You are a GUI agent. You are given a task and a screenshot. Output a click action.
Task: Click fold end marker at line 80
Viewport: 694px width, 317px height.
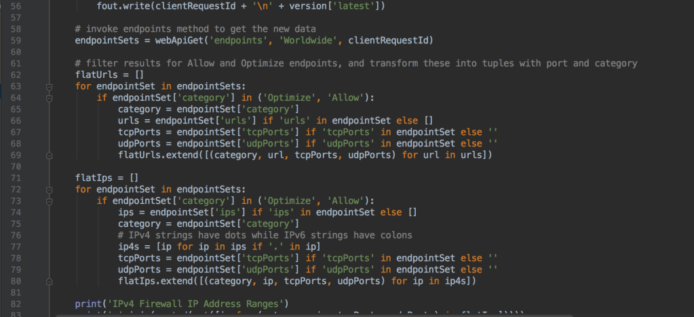(x=48, y=280)
